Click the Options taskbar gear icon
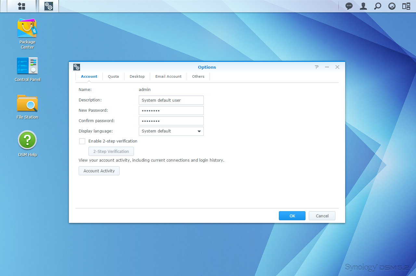This screenshot has width=416, height=276. (49, 6)
